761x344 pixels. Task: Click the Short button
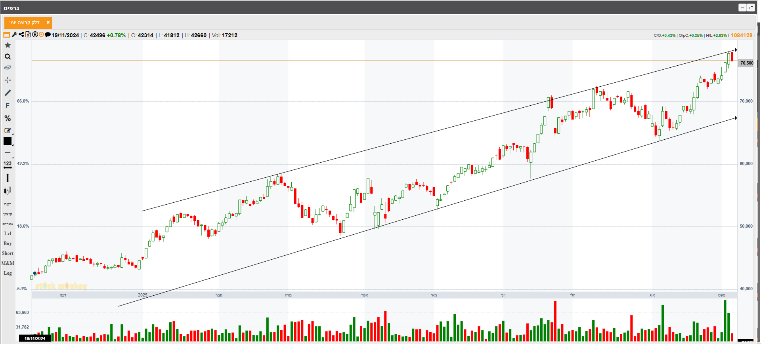point(8,253)
